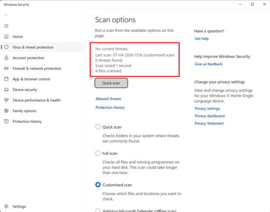Click the 'Have a question?' heading
The width and height of the screenshot is (270, 212).
209,31
